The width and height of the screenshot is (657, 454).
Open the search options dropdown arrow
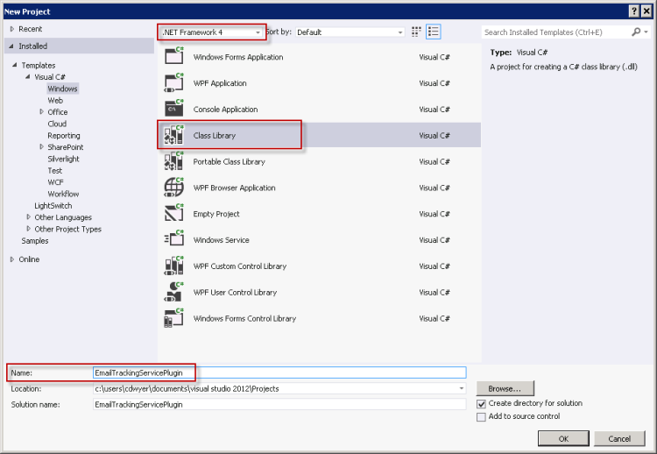tap(646, 32)
